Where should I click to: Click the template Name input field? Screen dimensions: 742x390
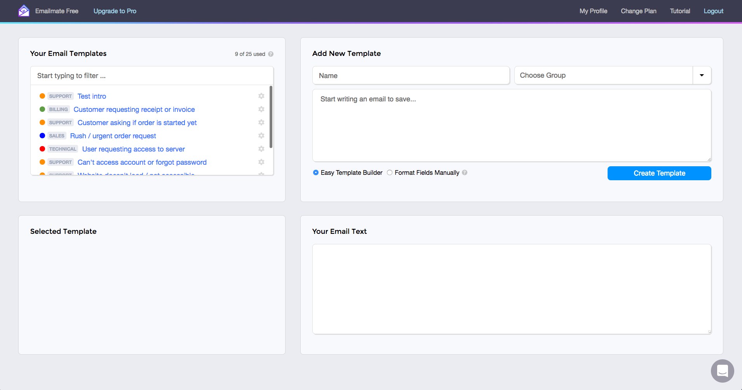[x=411, y=75]
